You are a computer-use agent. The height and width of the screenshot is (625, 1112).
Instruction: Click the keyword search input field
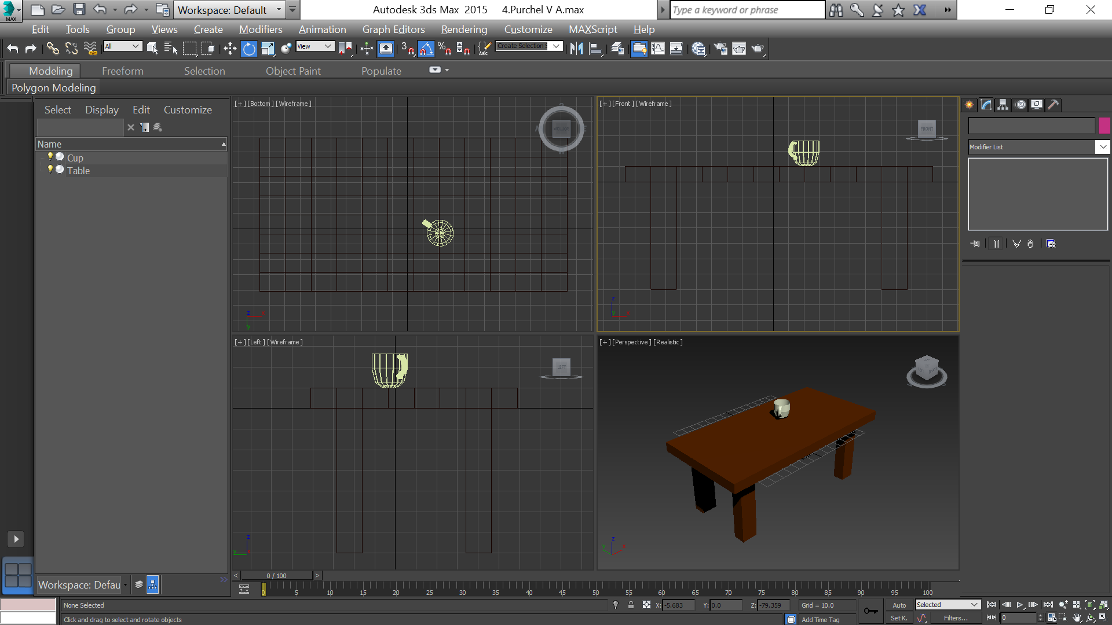(747, 10)
